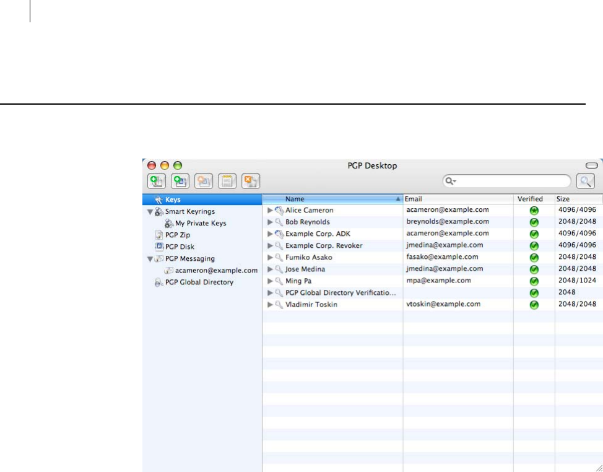The height and width of the screenshot is (472, 603).
Task: Sort by the Verified column header
Action: [x=534, y=199]
